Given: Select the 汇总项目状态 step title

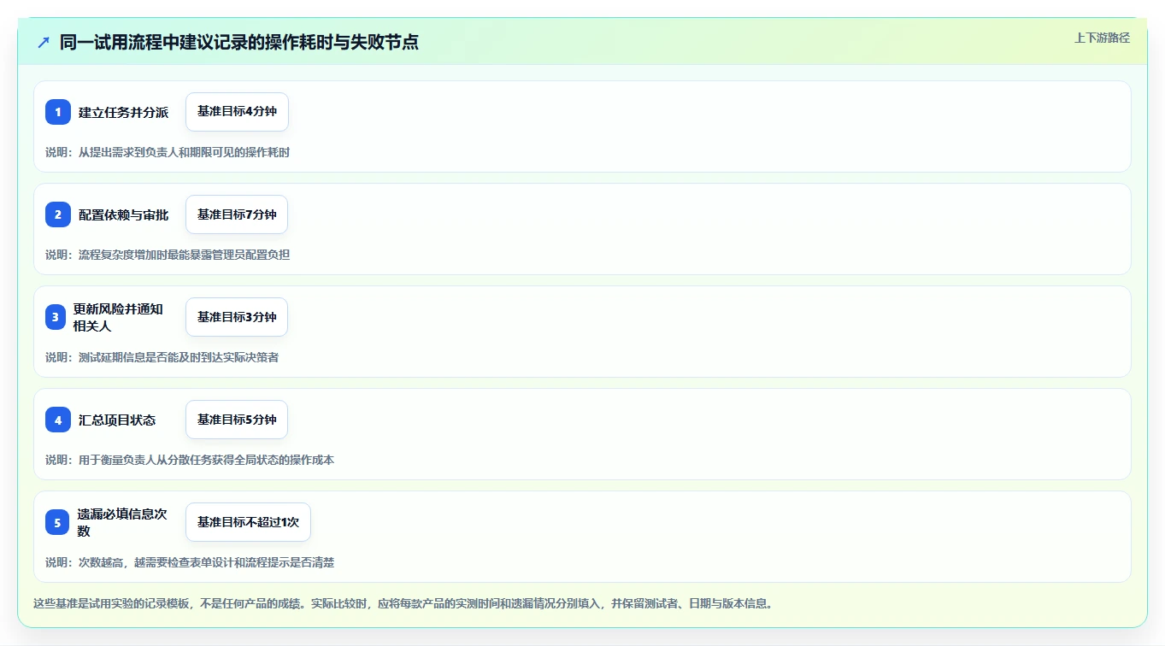Looking at the screenshot, I should [117, 420].
